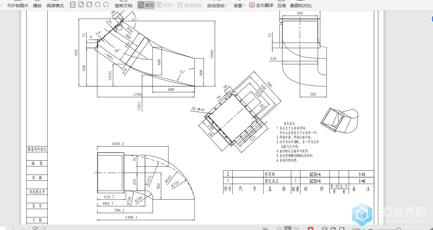The height and width of the screenshot is (230, 433).
Task: Toggle 单页 single page view
Action: pos(146,5)
